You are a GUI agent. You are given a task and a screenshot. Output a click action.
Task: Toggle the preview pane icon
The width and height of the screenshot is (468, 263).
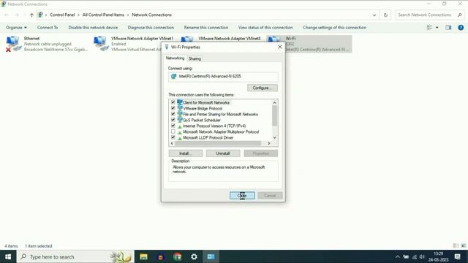[x=448, y=28]
